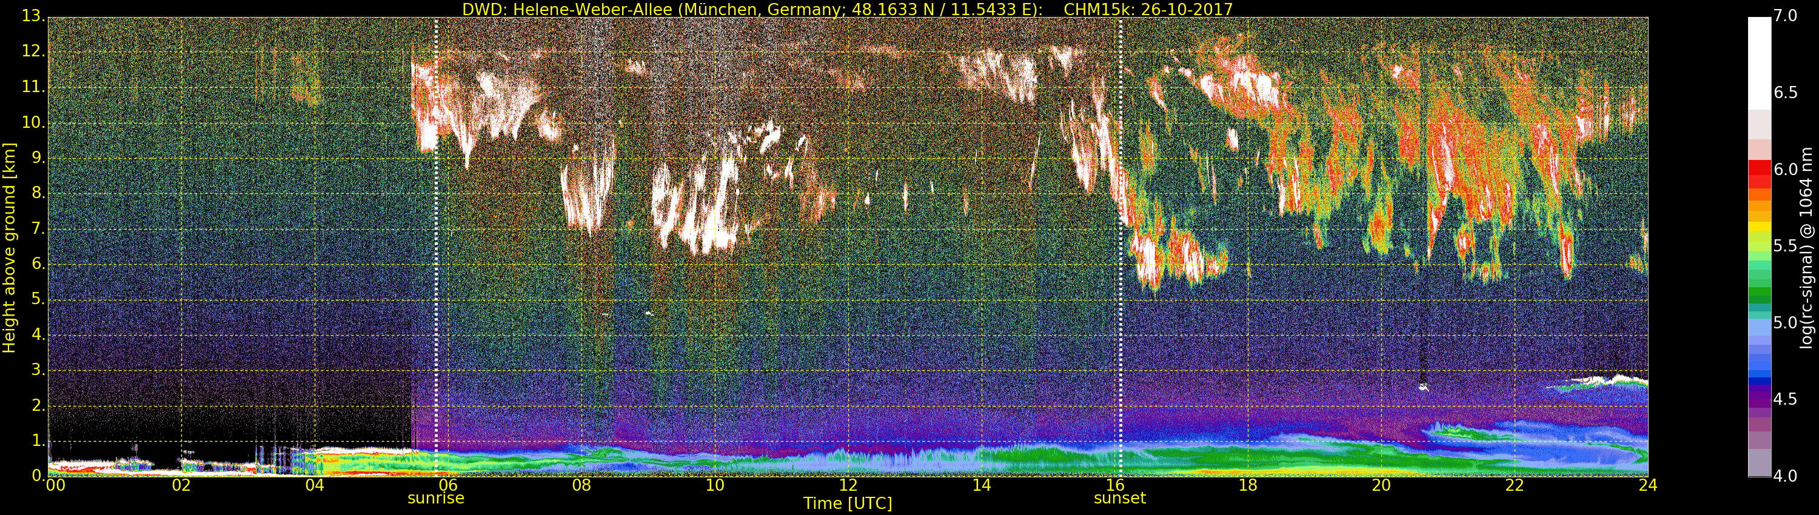Click the Time [UTC] axis title
Screen dimensions: 1819x515
(x=848, y=503)
